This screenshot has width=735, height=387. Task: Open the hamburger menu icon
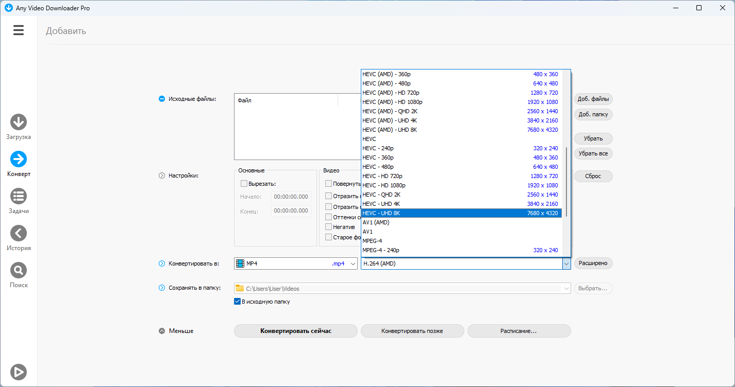tap(19, 30)
